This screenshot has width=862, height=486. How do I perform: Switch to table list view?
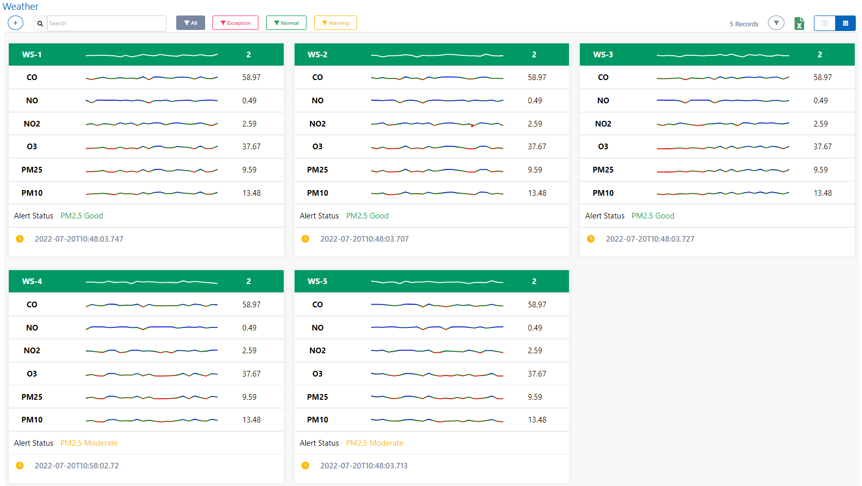[x=824, y=23]
